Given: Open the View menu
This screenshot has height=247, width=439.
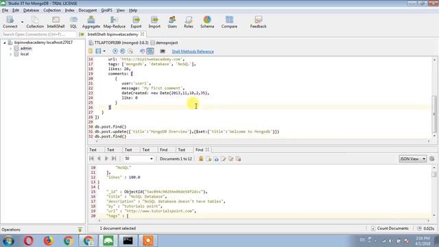Looking at the screenshot, I should point(121,10).
